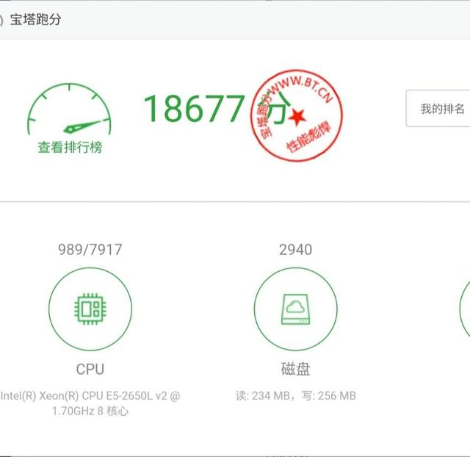Click the speedometer gauge icon
The height and width of the screenshot is (457, 470).
coord(69,109)
